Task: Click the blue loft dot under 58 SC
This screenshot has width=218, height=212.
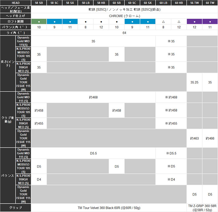Action: [x=54, y=22]
